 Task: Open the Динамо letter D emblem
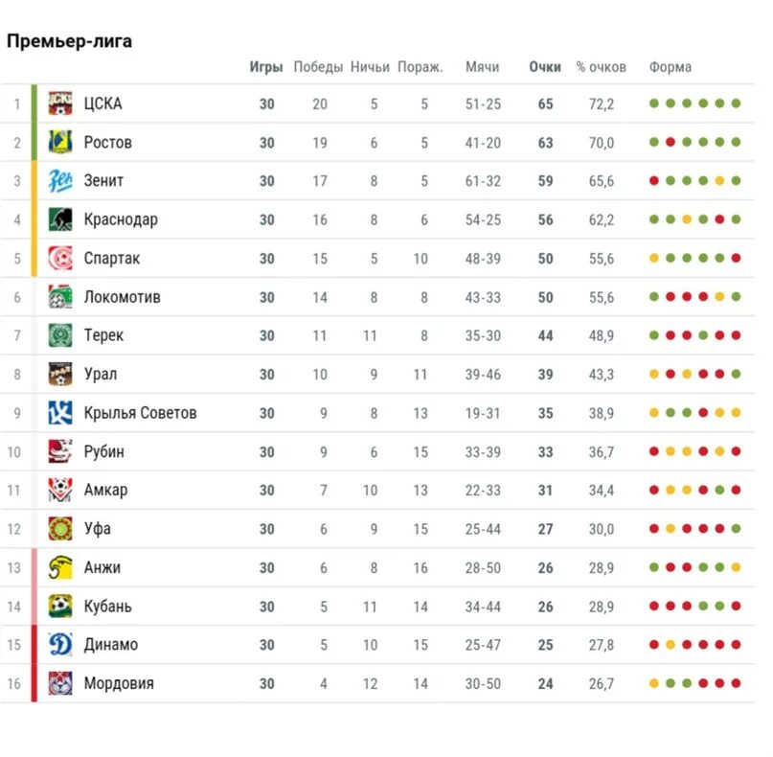[60, 645]
